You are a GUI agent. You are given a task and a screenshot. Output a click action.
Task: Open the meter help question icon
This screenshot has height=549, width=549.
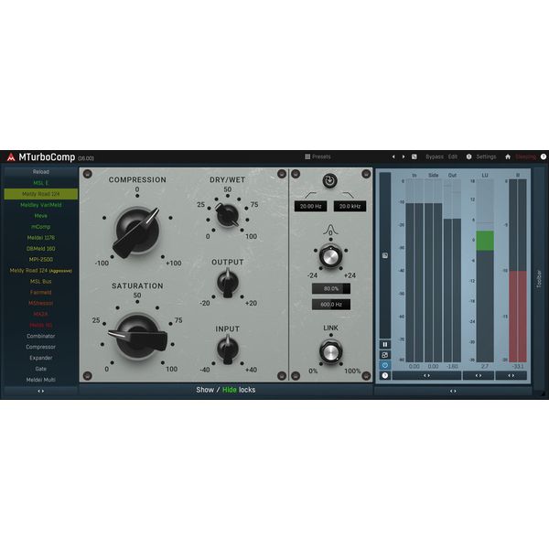[x=385, y=376]
